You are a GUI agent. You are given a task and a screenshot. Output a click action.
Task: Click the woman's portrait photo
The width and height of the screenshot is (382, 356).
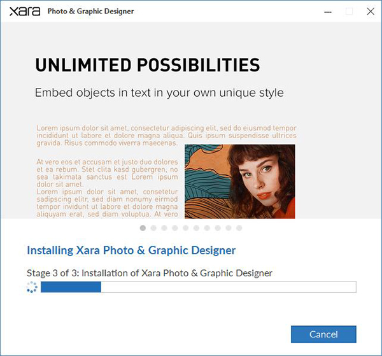coord(240,182)
